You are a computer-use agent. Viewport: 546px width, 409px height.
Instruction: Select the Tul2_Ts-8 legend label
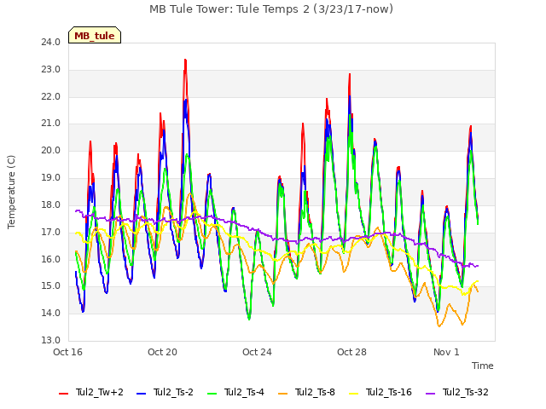tap(315, 392)
